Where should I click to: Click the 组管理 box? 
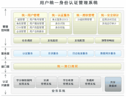(21, 20)
